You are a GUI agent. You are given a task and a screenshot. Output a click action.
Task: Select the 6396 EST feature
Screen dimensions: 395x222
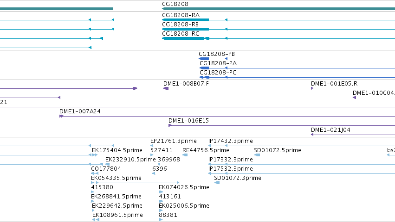(x=154, y=173)
